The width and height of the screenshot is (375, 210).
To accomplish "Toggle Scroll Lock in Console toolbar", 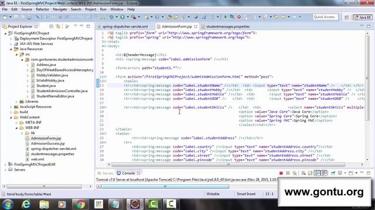I will [x=310, y=173].
